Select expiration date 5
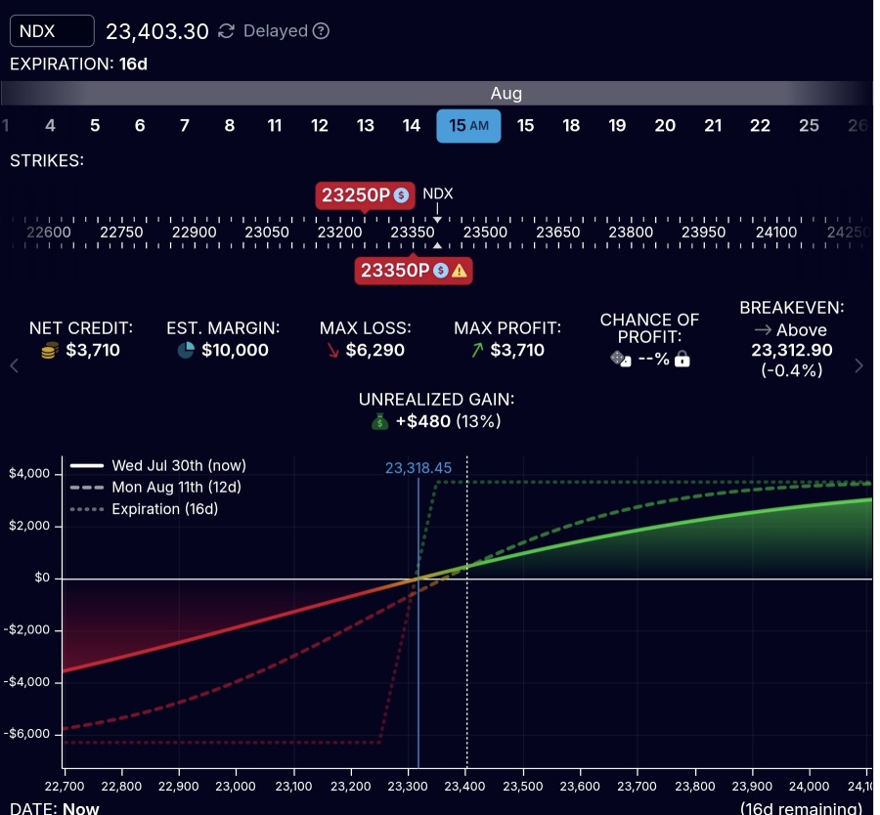This screenshot has width=880, height=815. 95,126
